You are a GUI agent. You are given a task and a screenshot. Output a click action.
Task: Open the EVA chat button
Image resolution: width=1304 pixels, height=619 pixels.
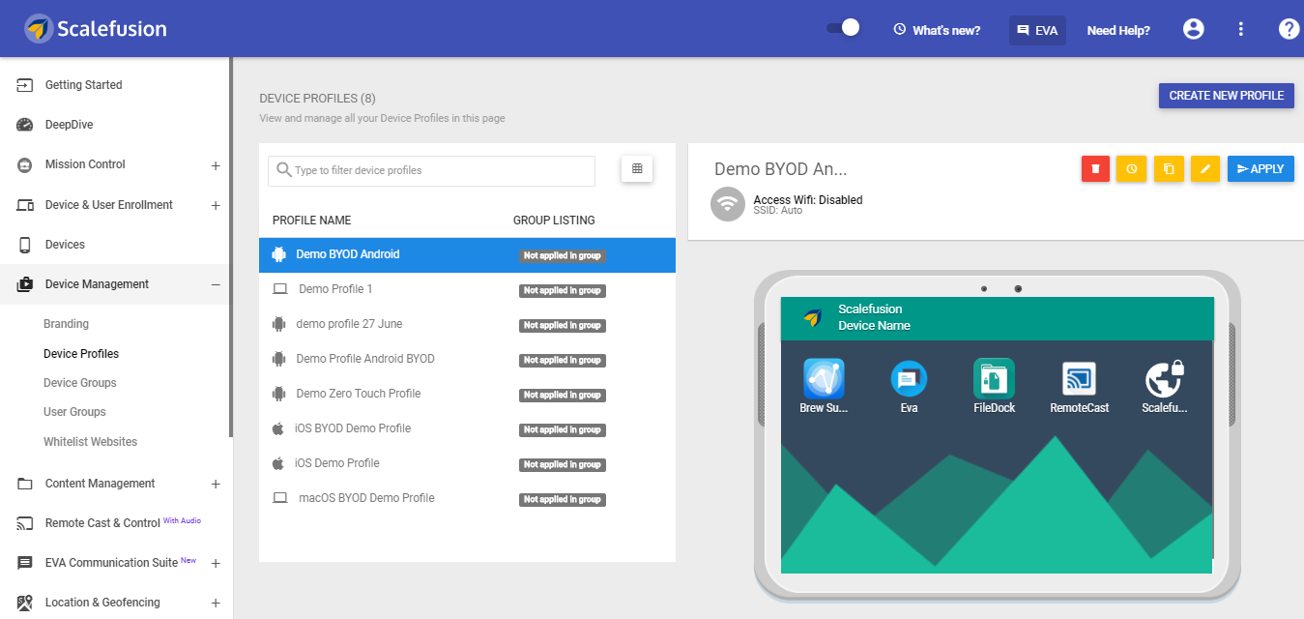click(1037, 30)
